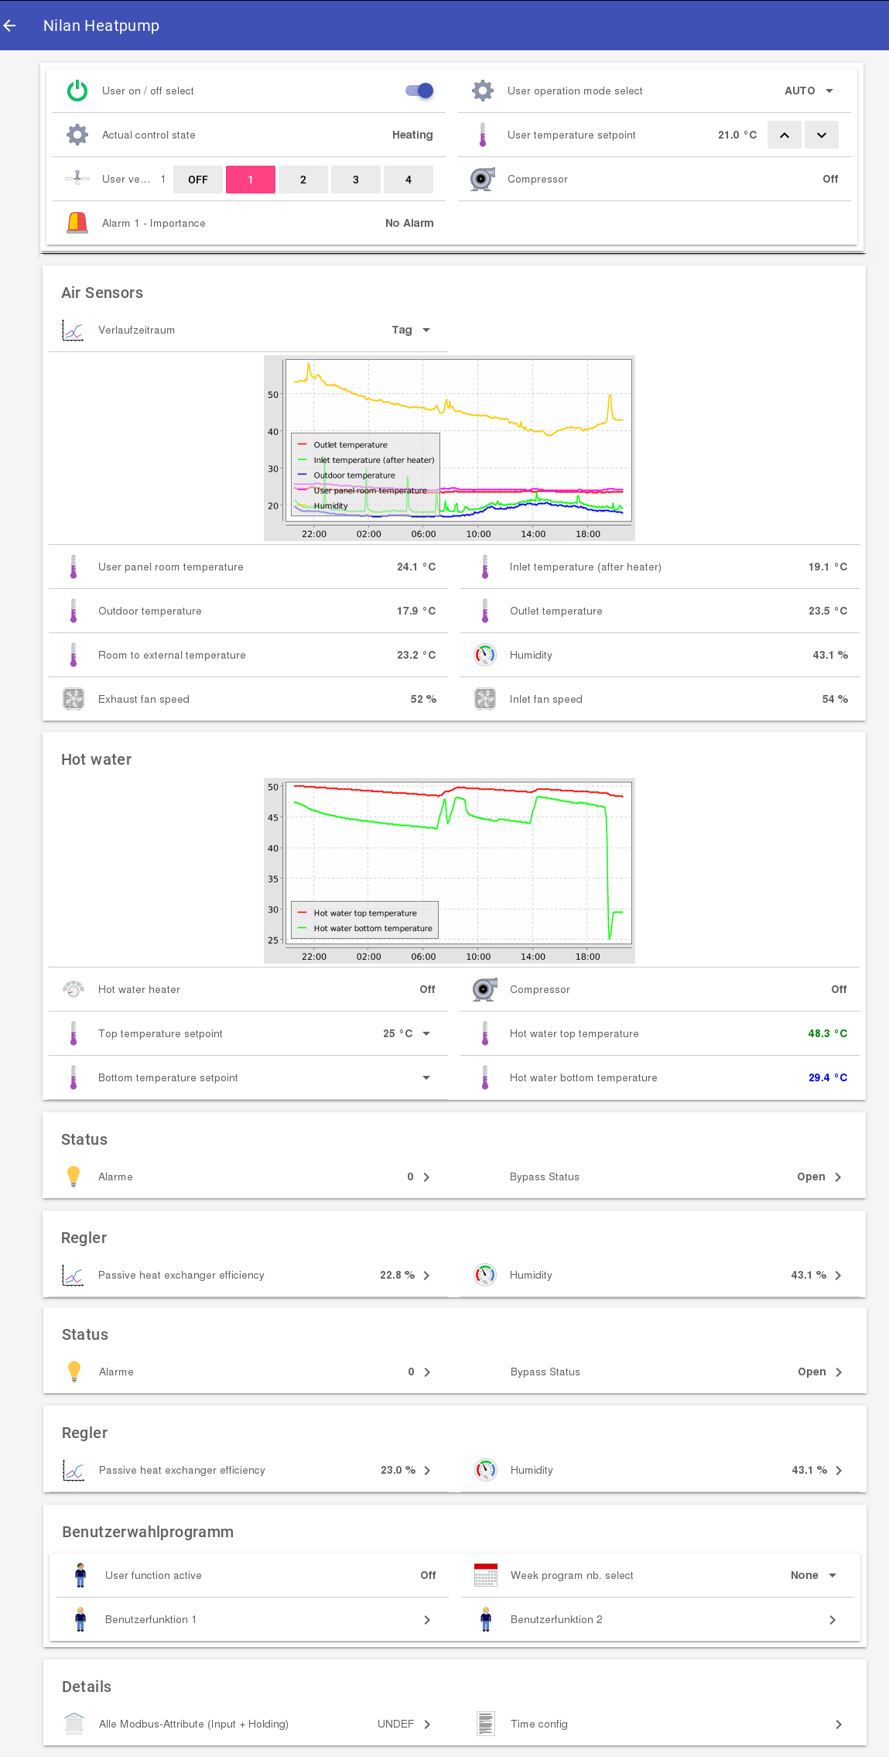Screen dimensions: 889x1757
Task: Select ventilation speed level 3
Action: [x=356, y=180]
